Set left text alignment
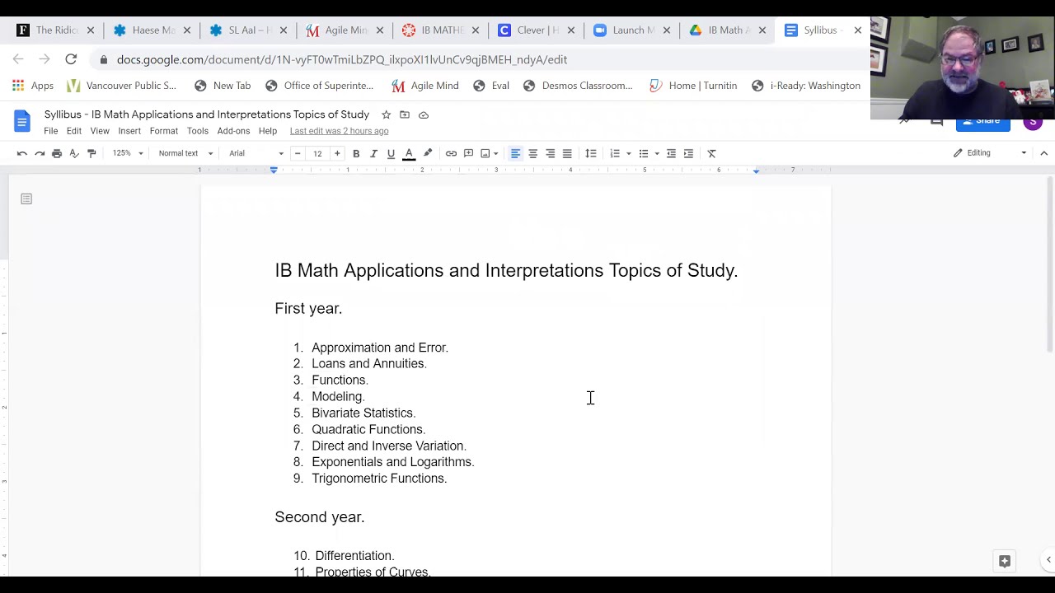This screenshot has height=593, width=1055. [x=515, y=153]
